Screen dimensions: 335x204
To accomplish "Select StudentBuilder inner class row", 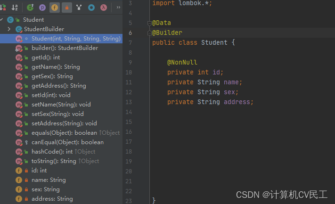I will 44,29.
